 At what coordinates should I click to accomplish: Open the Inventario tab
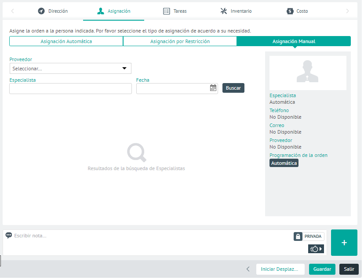[236, 11]
